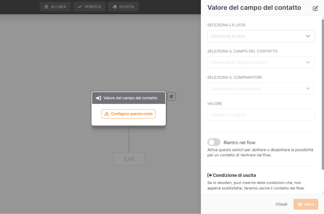This screenshot has height=214, width=324.
Task: Click the scroll-down arrow of the panel scrollbar
Action: (x=323, y=192)
